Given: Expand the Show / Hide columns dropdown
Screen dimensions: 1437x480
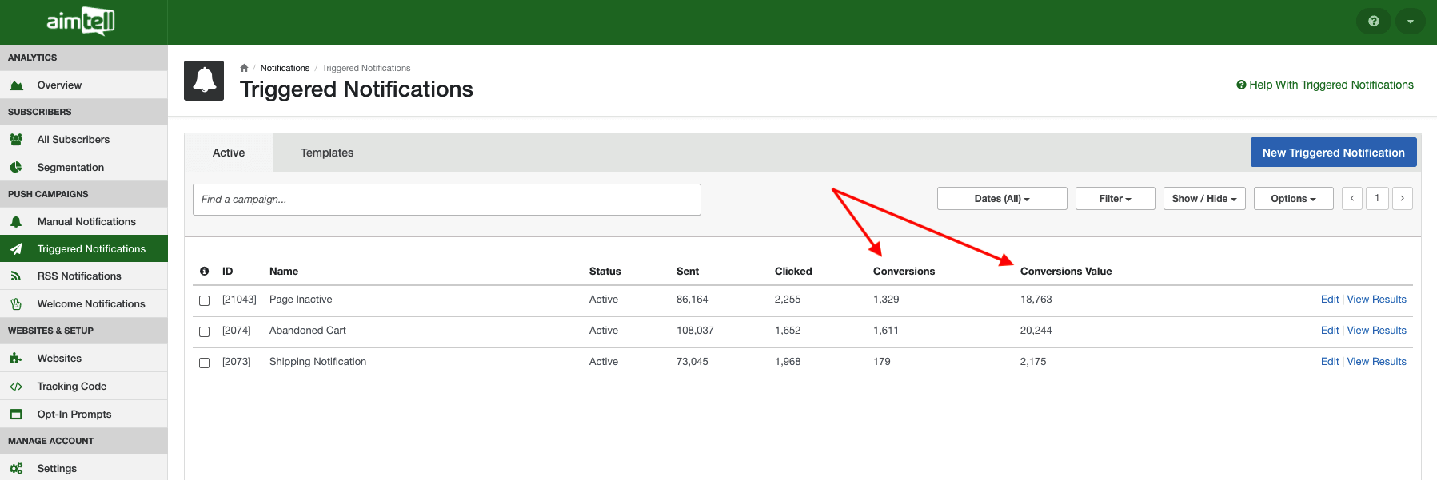Looking at the screenshot, I should (1203, 199).
